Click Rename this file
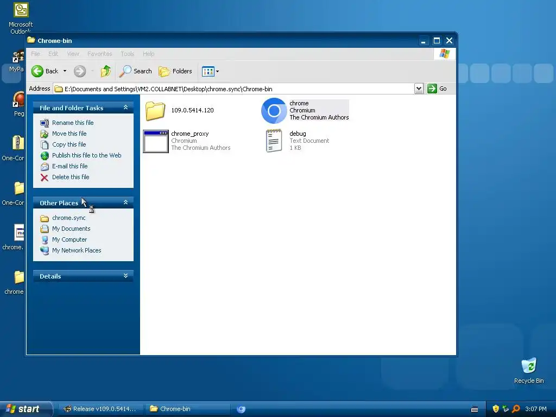The height and width of the screenshot is (417, 556). pos(73,123)
